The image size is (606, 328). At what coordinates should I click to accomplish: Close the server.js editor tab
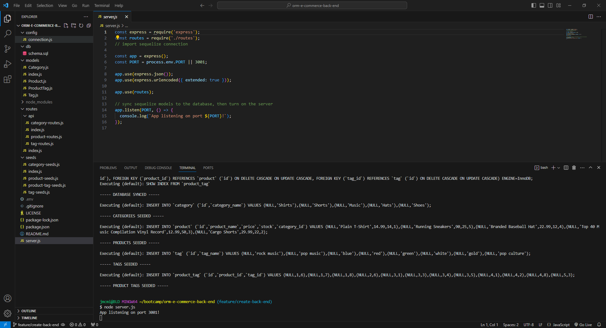pyautogui.click(x=127, y=17)
